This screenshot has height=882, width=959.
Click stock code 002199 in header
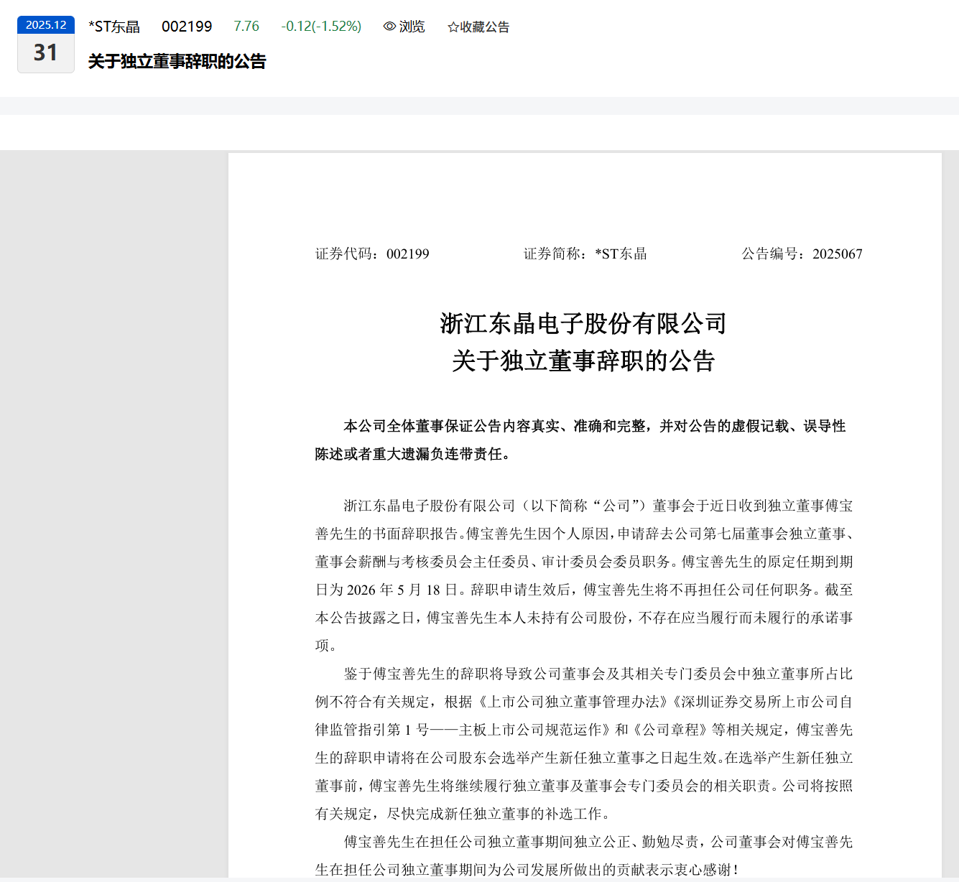[187, 27]
